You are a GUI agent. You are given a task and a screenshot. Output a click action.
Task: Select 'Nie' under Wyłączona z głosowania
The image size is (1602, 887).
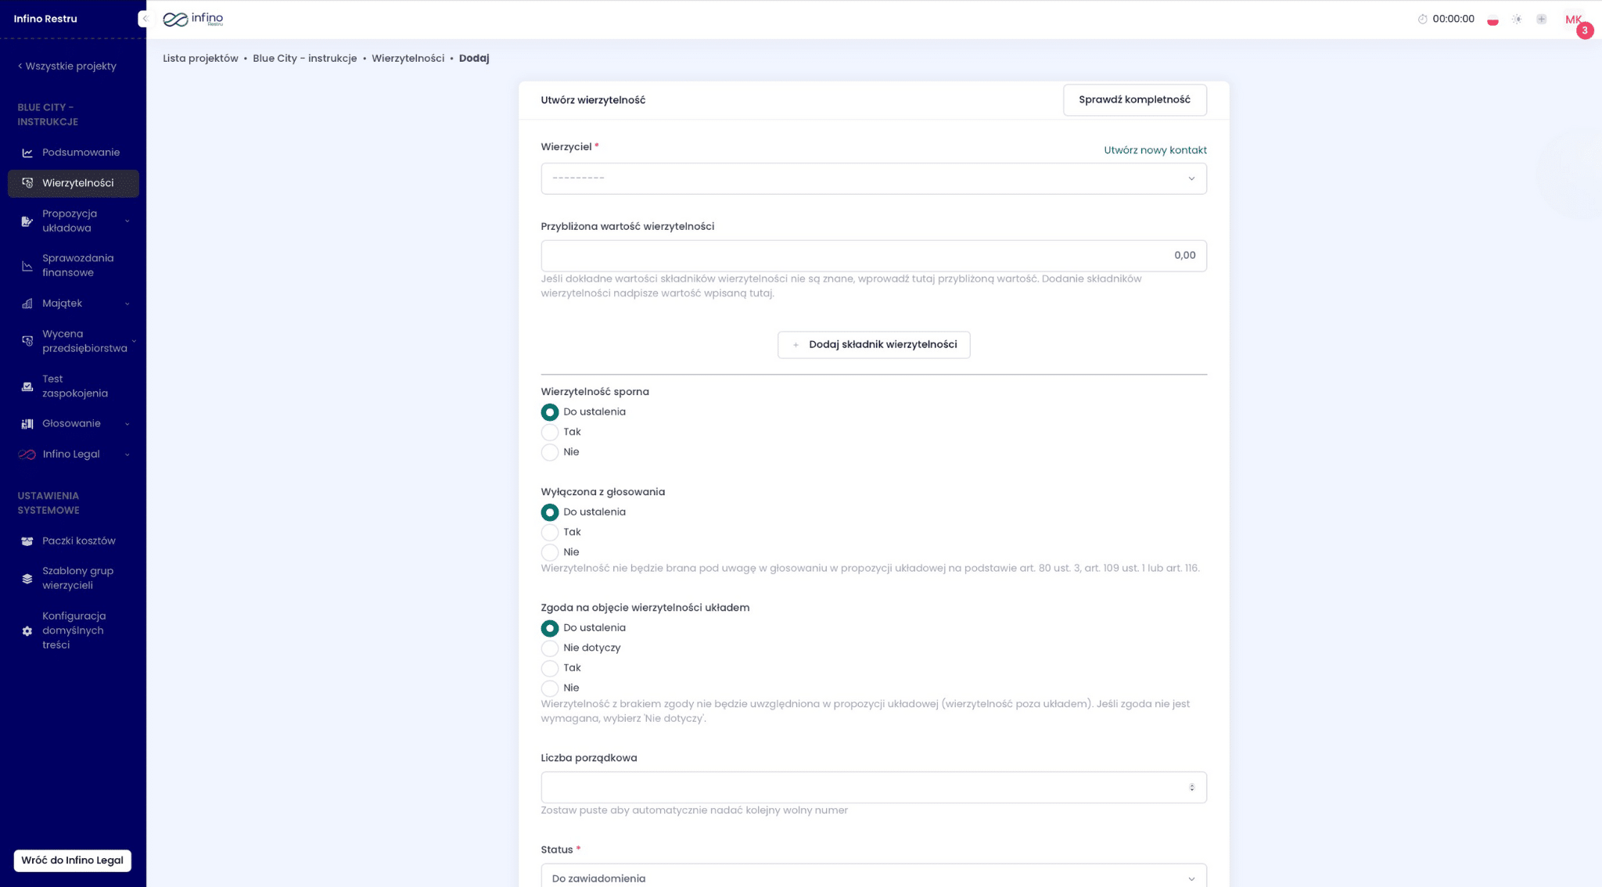click(x=550, y=552)
